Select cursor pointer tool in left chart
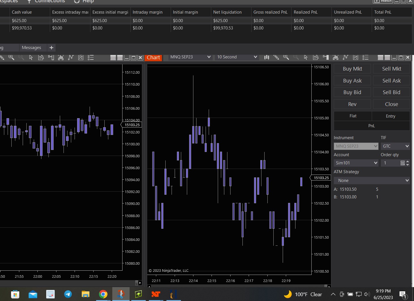The width and height of the screenshot is (414, 301). (31, 58)
